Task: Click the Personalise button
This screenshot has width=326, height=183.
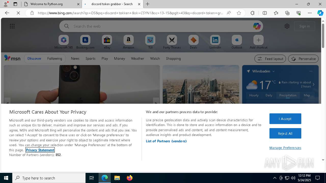Action: [303, 59]
